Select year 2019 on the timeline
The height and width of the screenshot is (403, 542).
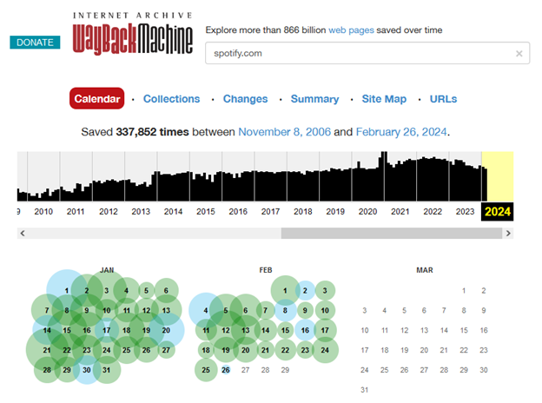(x=335, y=212)
